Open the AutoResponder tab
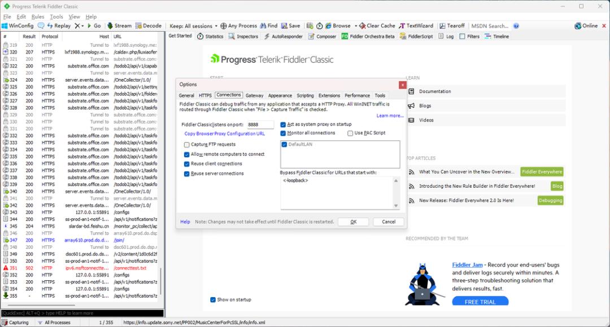This screenshot has height=327, width=610. point(283,36)
